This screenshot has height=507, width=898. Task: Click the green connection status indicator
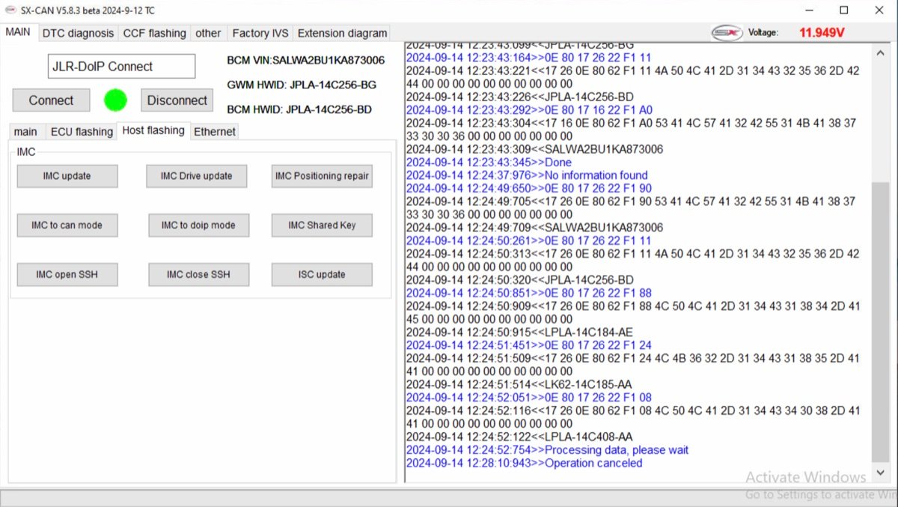[115, 100]
